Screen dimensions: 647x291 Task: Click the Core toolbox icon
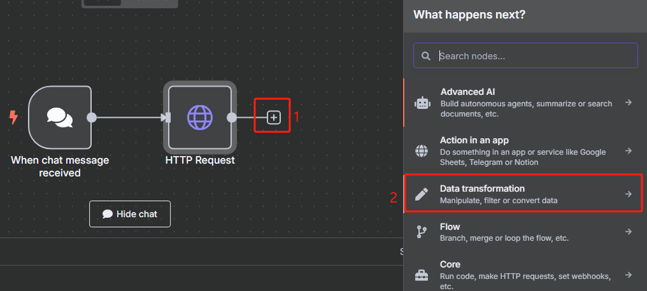pyautogui.click(x=422, y=275)
